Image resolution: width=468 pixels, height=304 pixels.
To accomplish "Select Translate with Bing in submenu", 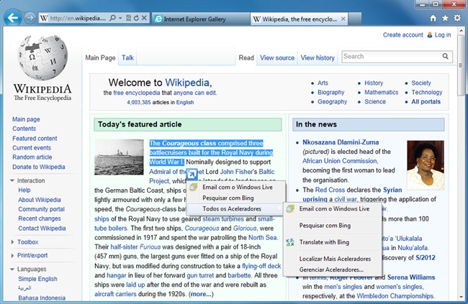I will click(324, 242).
